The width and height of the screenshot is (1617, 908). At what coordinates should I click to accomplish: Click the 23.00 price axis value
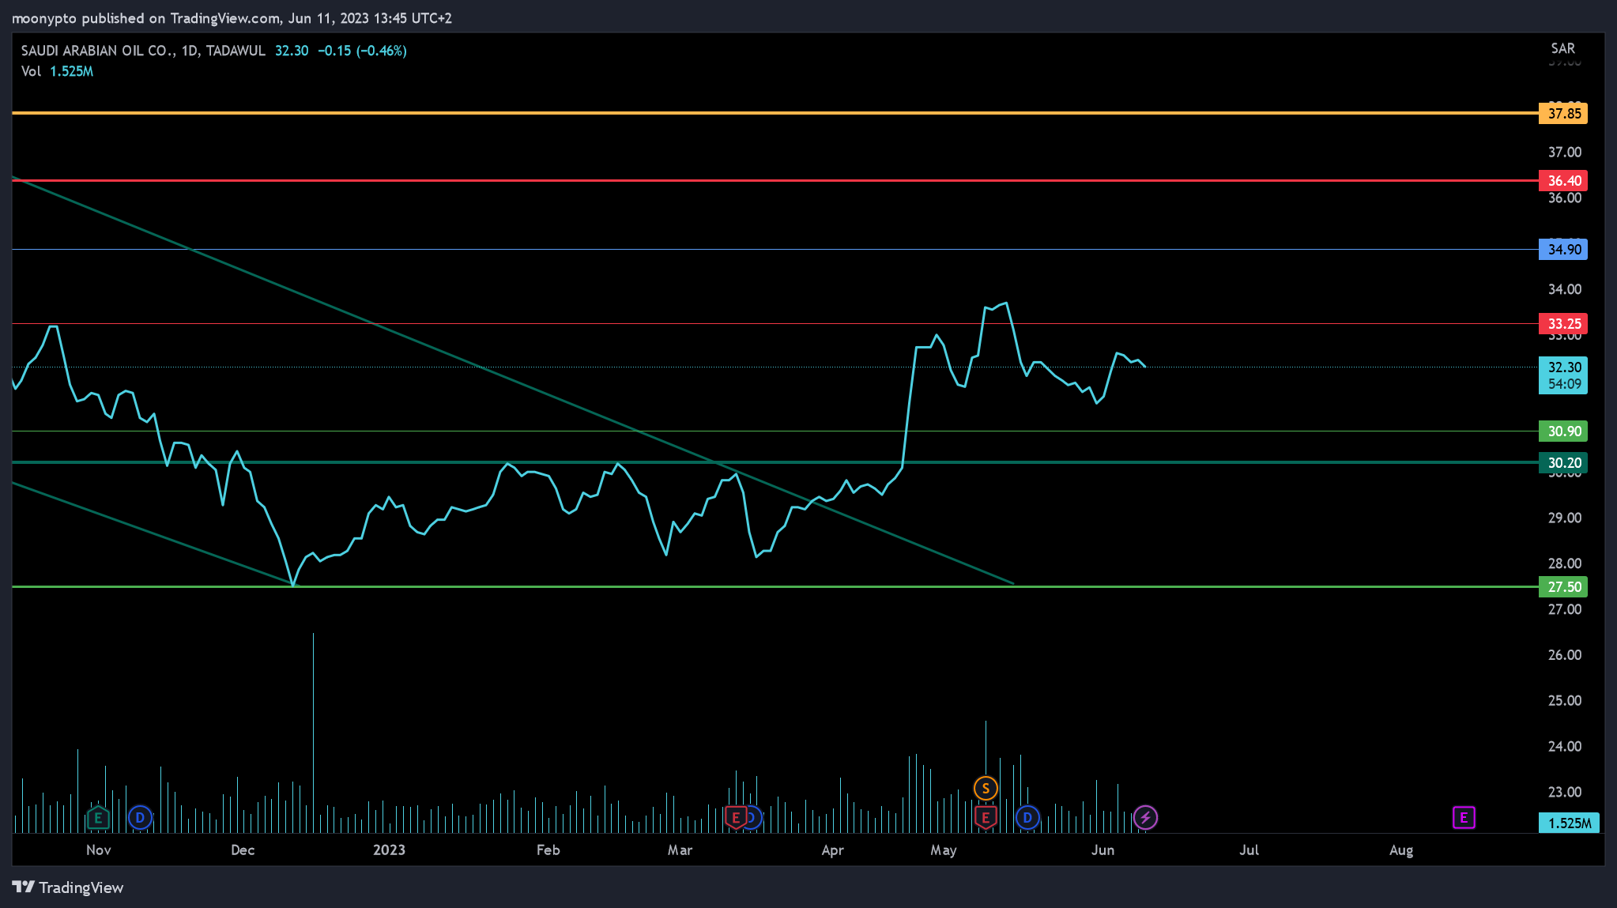(1564, 792)
